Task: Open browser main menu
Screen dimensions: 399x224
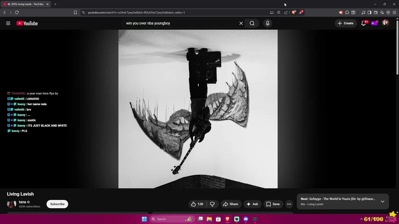Action: pyautogui.click(x=394, y=12)
